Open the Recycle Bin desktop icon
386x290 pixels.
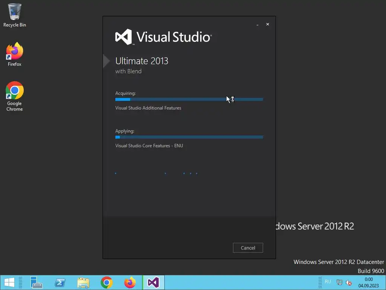click(15, 15)
